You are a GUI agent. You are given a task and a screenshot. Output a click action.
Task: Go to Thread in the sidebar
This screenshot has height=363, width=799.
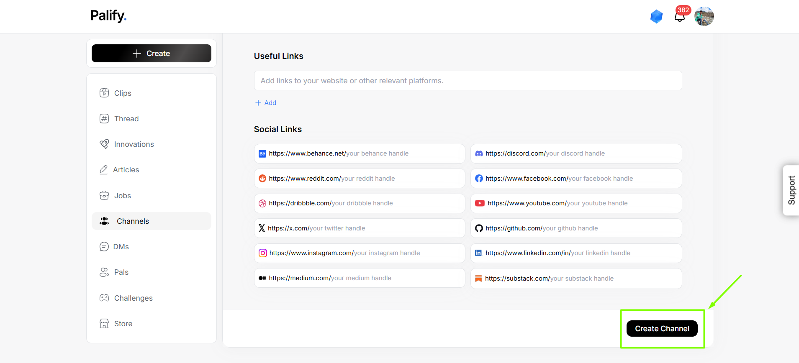pyautogui.click(x=152, y=118)
